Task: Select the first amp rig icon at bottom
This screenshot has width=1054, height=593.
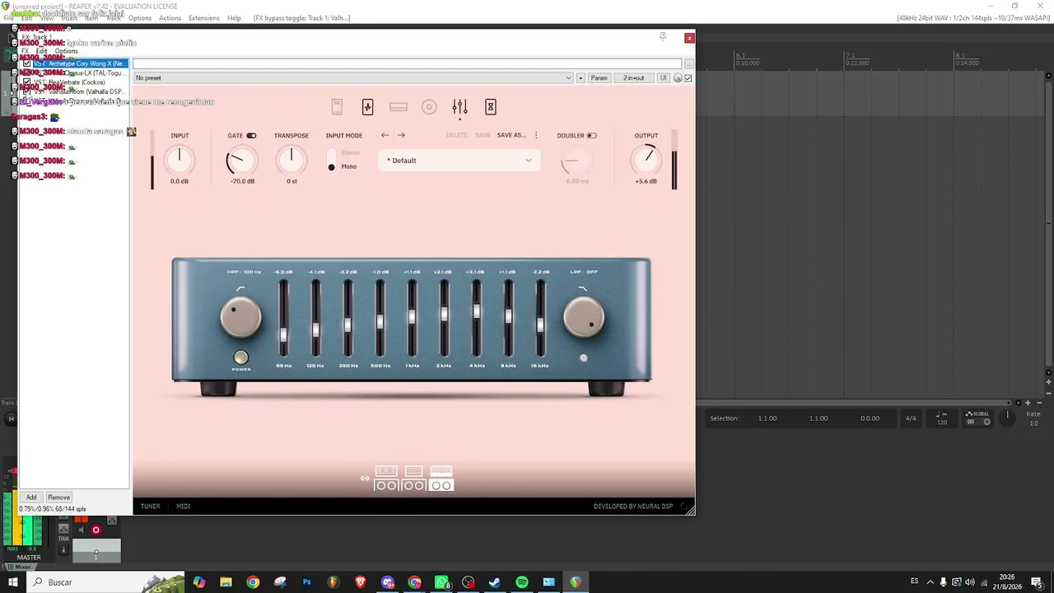Action: [x=386, y=479]
